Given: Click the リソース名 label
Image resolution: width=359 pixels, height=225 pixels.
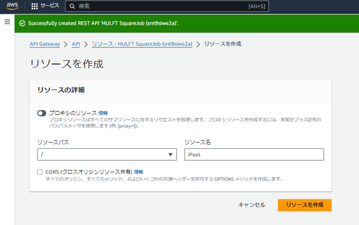Looking at the screenshot, I should 197,142.
